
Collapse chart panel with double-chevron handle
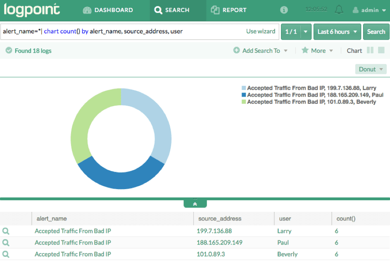[x=195, y=204]
